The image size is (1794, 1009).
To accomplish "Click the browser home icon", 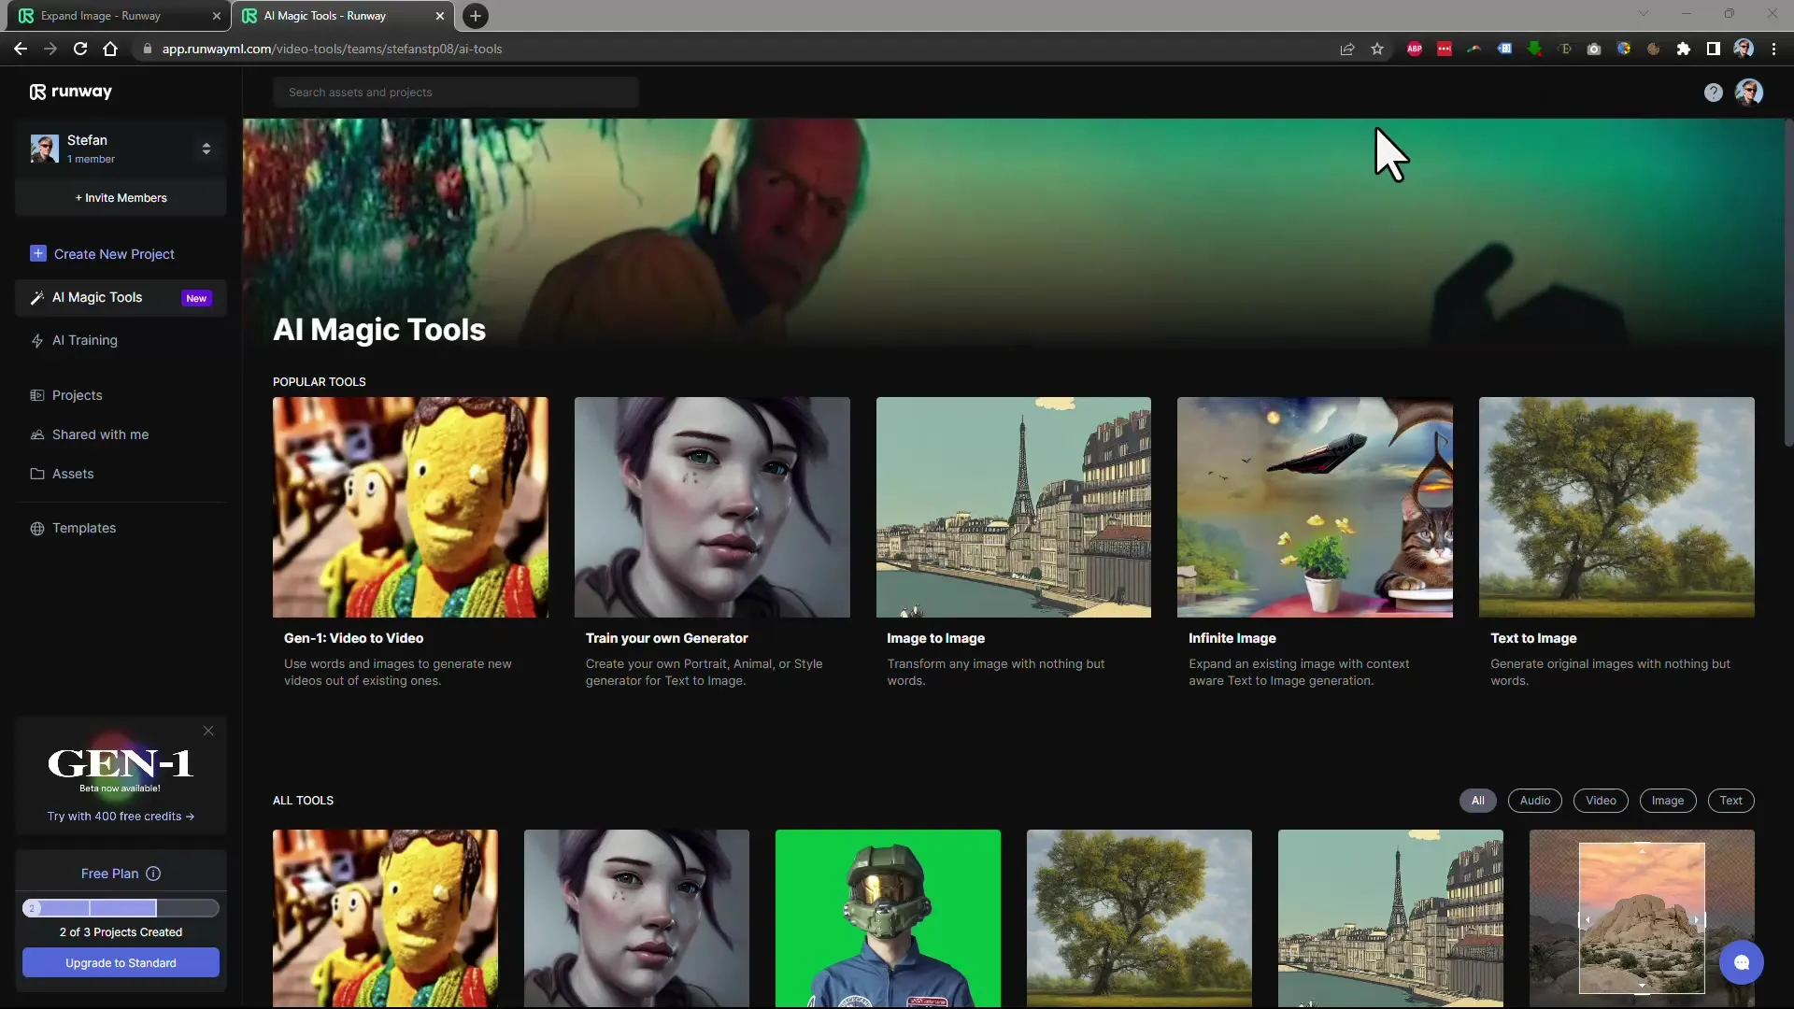I will [x=110, y=49].
